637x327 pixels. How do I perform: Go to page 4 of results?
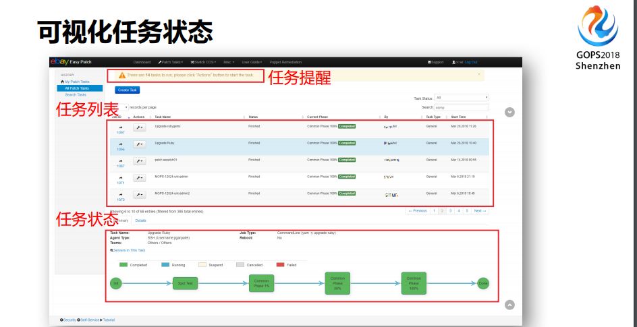coord(459,211)
